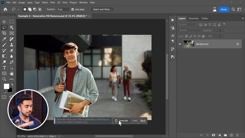The image size is (245, 138).
Task: Toggle the Anti-alias checkbox
Action: [73, 9]
